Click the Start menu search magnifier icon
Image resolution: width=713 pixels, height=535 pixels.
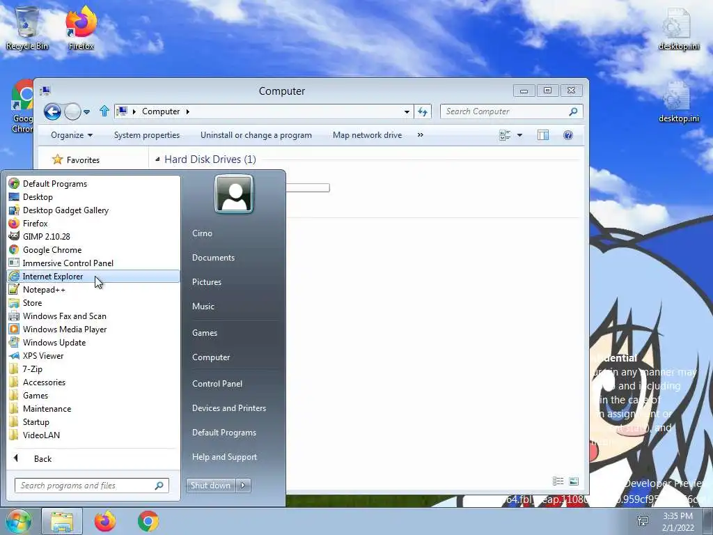tap(159, 486)
